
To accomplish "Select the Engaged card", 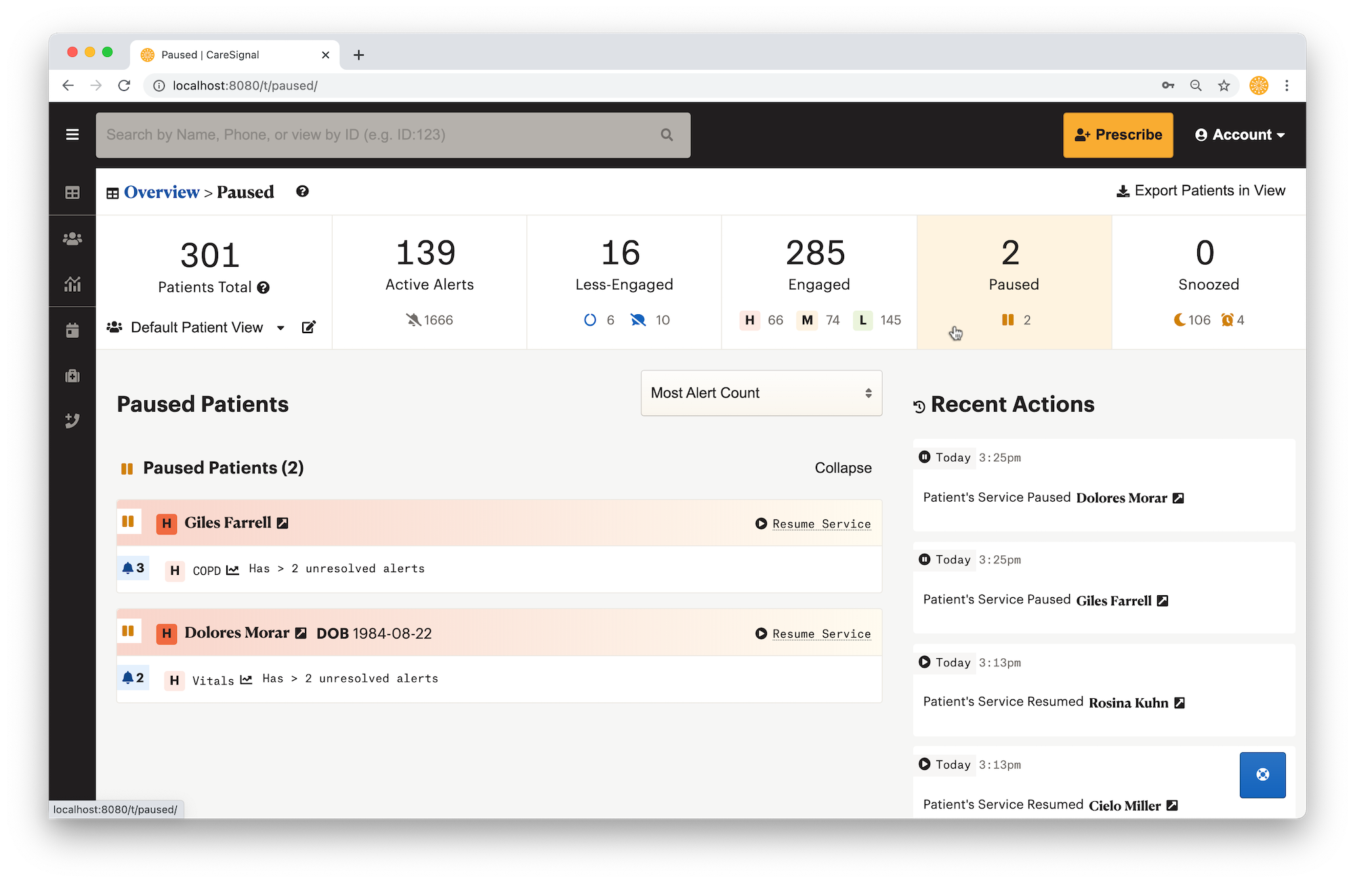I will tap(819, 282).
